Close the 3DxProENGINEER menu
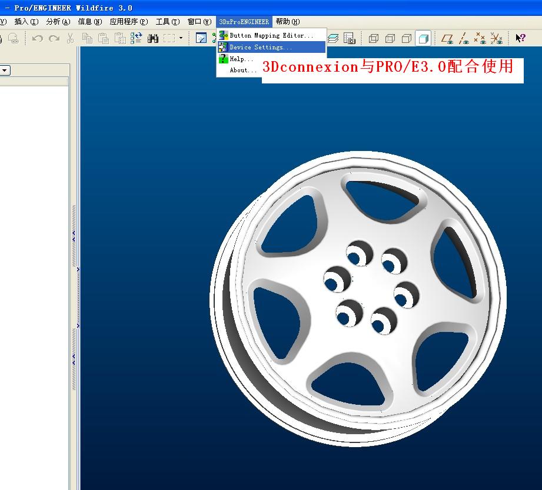This screenshot has height=490, width=542. click(244, 22)
